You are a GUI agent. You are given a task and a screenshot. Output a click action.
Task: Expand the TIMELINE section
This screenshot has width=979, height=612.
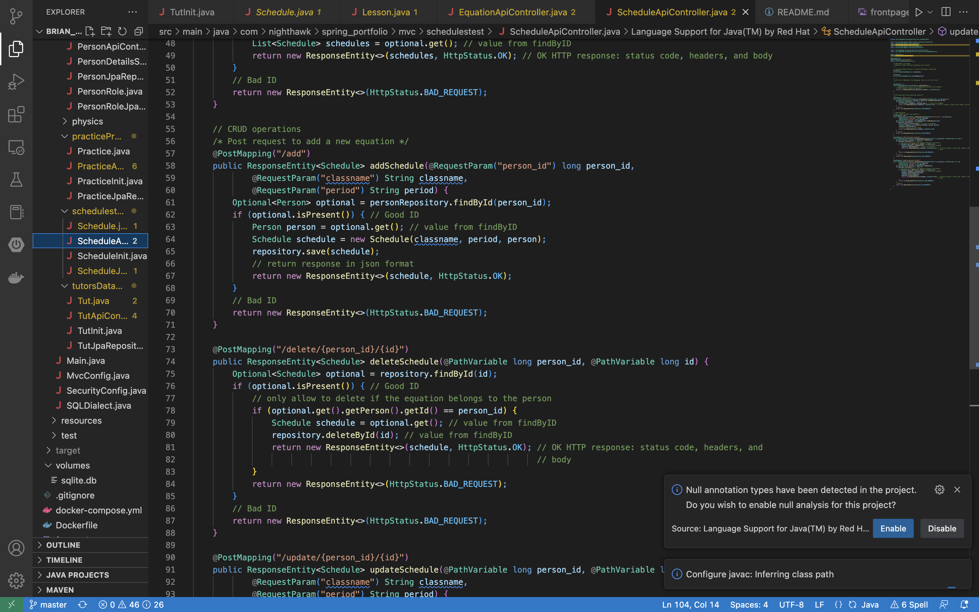(x=91, y=560)
